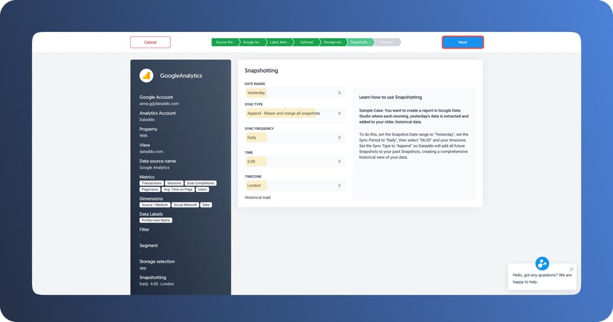Go to the Google An... wizard step
This screenshot has height=322, width=613.
click(252, 42)
